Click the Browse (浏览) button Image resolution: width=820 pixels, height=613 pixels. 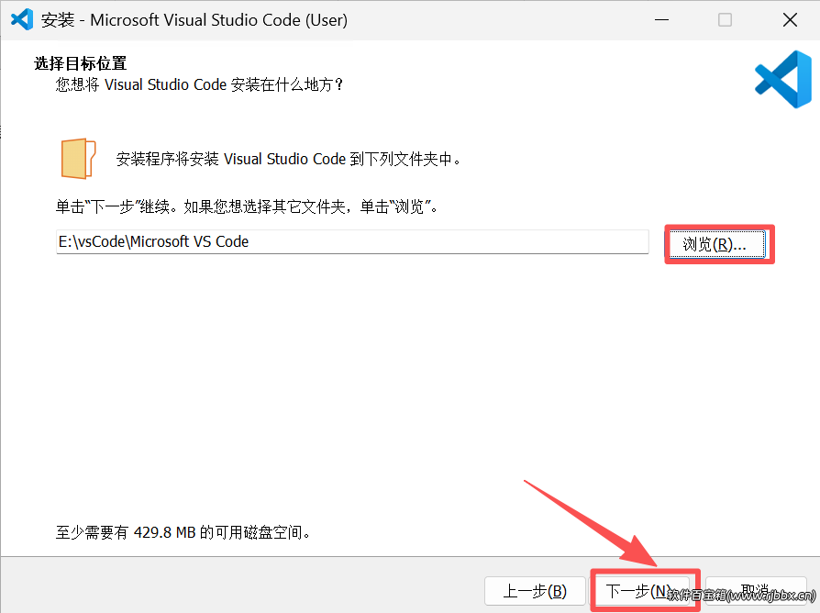click(x=716, y=244)
